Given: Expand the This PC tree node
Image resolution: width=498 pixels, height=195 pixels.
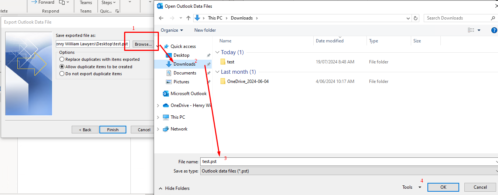Looking at the screenshot, I should [158, 117].
